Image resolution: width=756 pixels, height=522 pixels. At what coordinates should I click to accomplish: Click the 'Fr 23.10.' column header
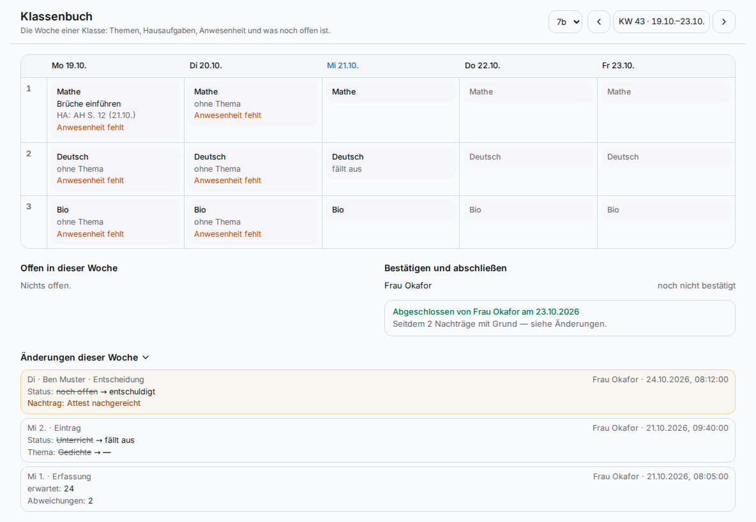(x=618, y=66)
